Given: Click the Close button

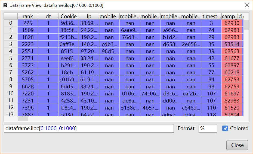Looking at the screenshot, I should click(237, 145).
